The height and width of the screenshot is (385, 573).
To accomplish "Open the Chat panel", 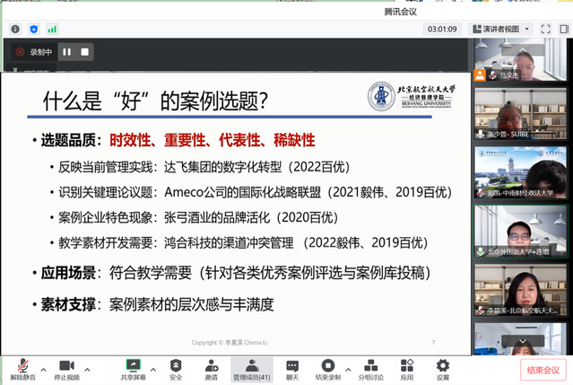I will (291, 368).
